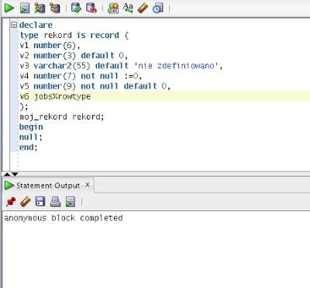
Task: Click the 'v2 number(3) default 0,' line
Action: [x=74, y=56]
